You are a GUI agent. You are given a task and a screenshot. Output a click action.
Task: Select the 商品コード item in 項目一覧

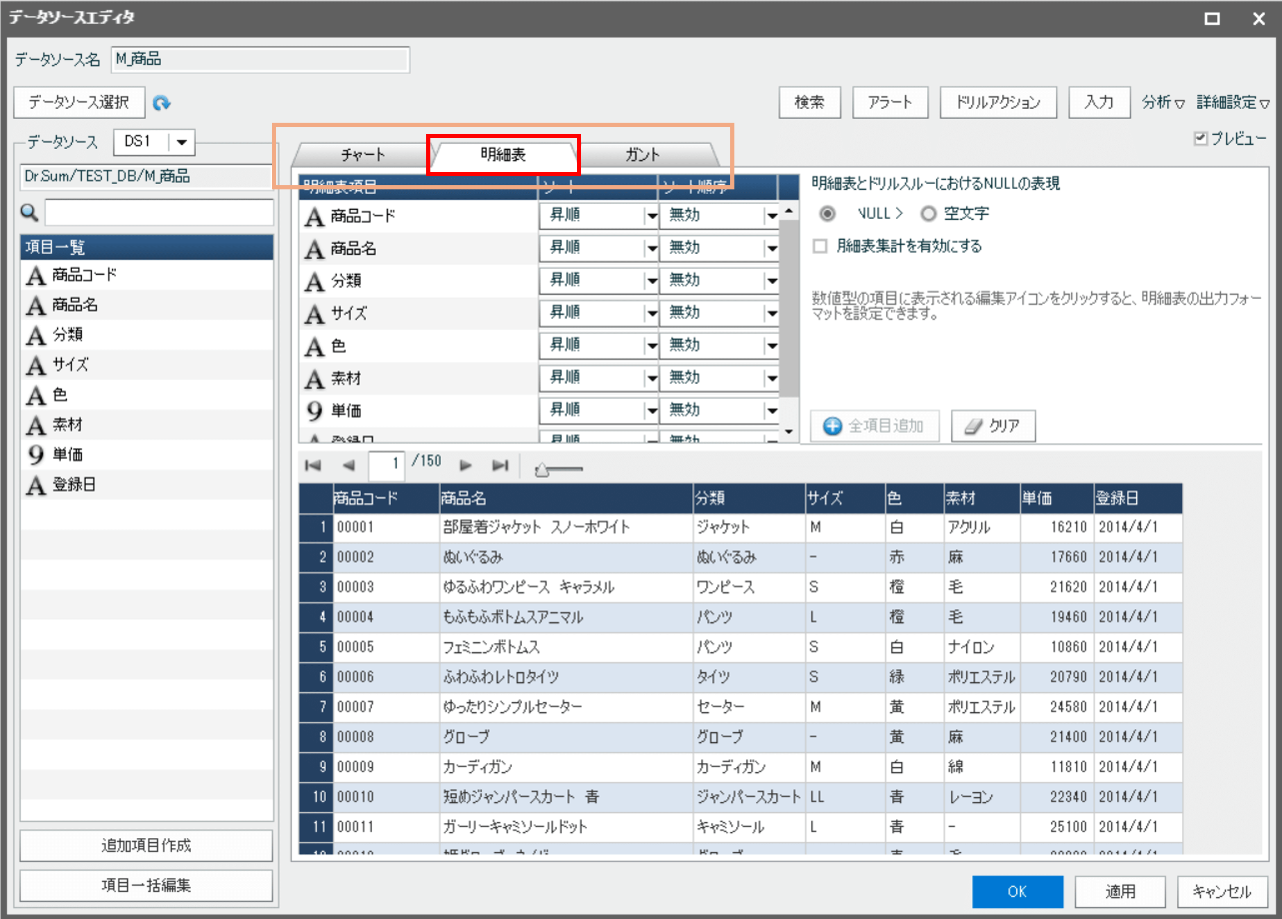[x=84, y=275]
